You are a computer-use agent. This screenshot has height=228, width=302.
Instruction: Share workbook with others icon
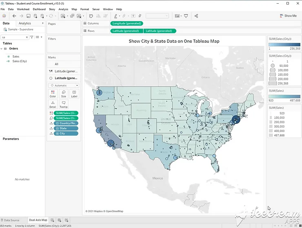(x=196, y=16)
